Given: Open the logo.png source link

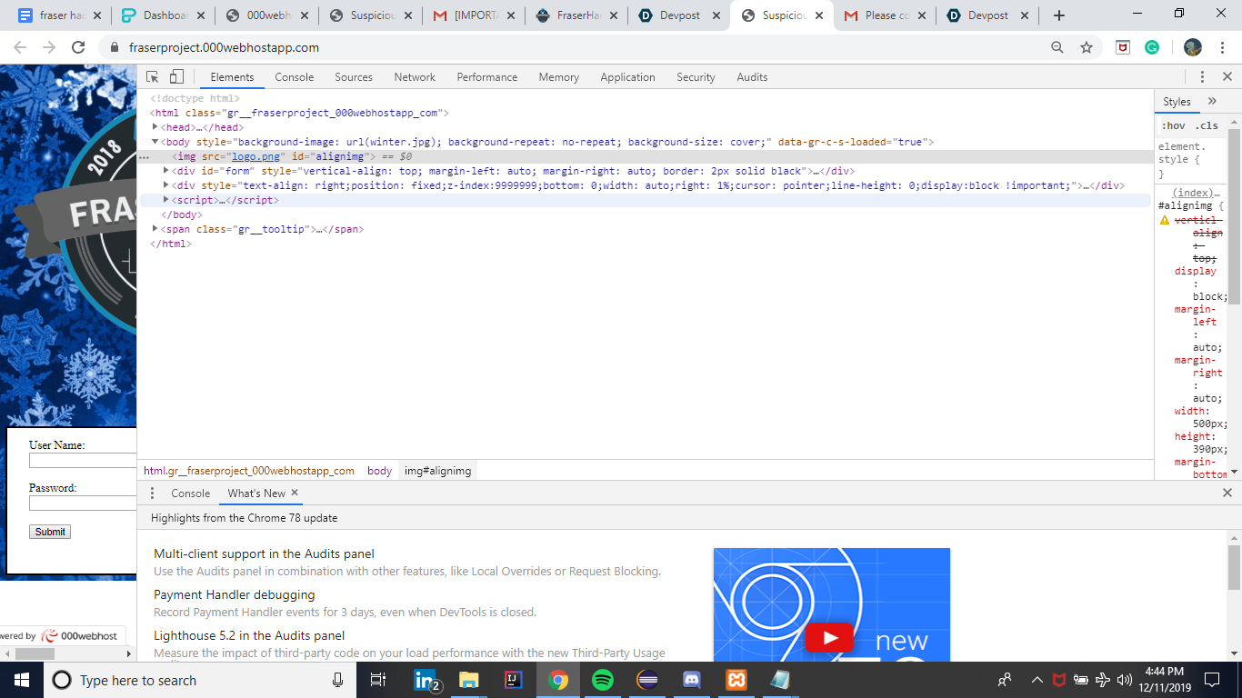Looking at the screenshot, I should [x=255, y=156].
